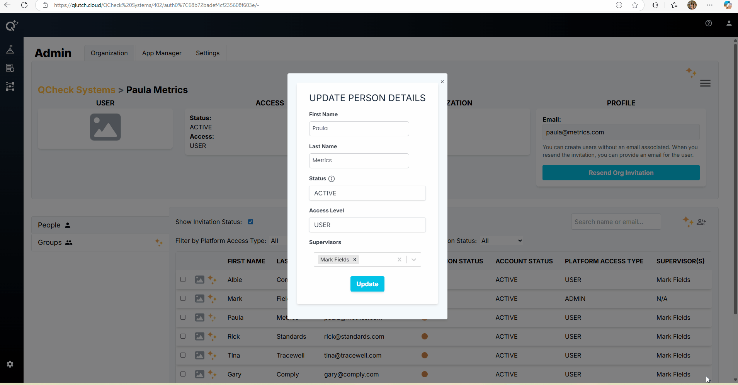
Task: Click the sparkle icon beside Groups
Action: (159, 243)
